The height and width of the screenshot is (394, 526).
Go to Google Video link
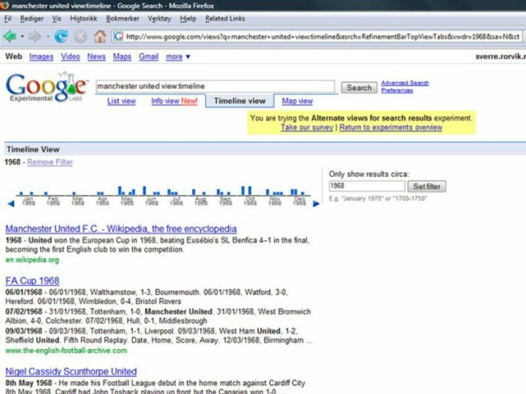pyautogui.click(x=70, y=57)
